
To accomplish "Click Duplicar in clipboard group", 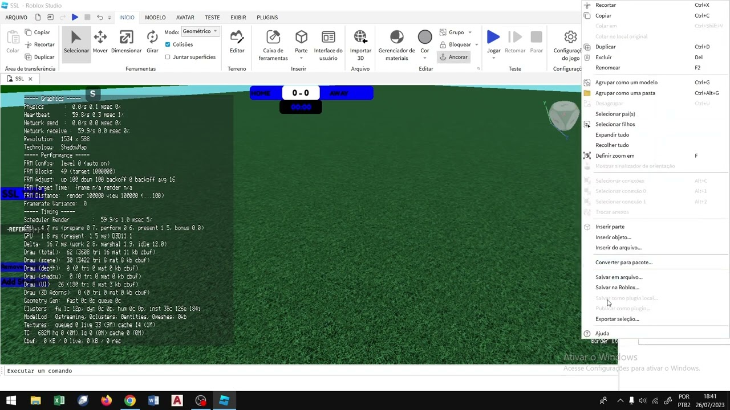I will [39, 57].
